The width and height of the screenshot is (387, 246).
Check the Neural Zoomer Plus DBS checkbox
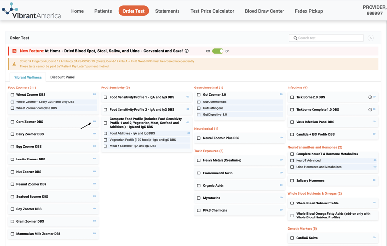(199, 138)
